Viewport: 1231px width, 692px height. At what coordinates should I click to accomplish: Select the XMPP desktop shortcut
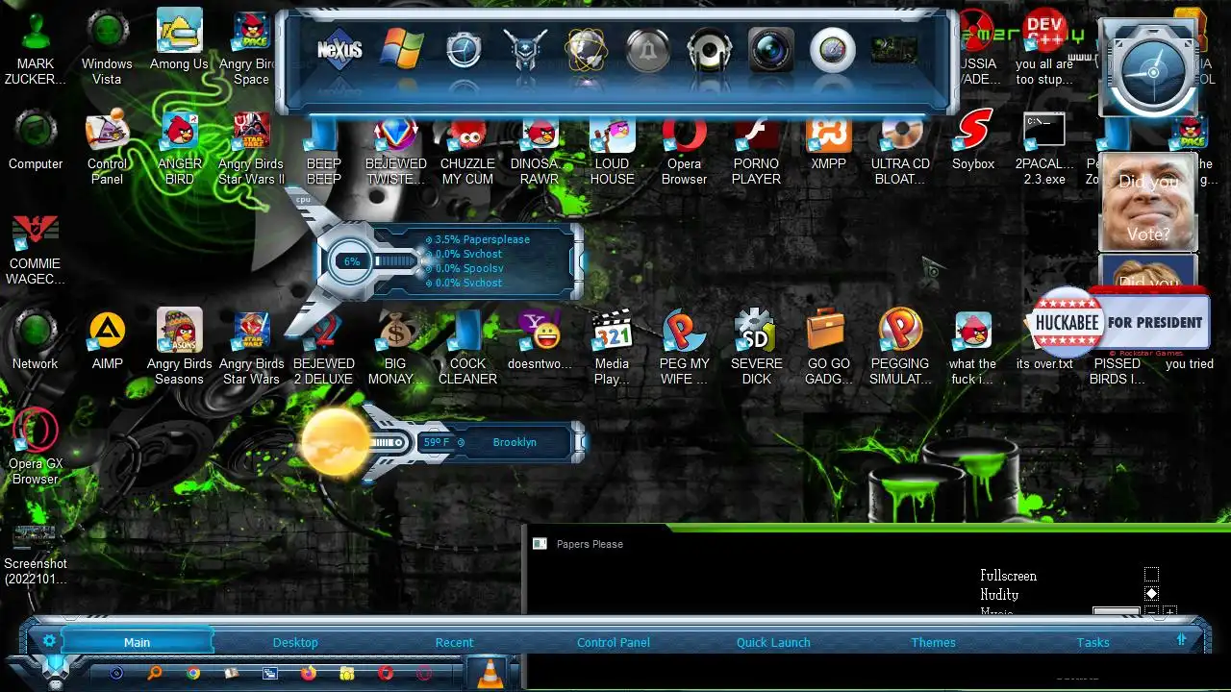[828, 140]
